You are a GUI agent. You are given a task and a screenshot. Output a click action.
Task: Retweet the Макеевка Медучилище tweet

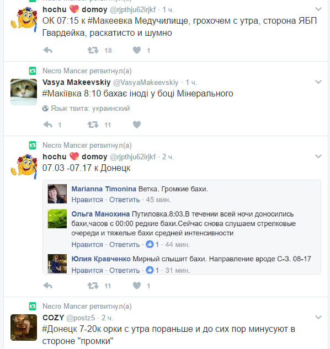[x=93, y=50]
